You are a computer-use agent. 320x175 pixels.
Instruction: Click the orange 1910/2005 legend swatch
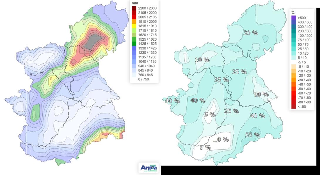click(134, 21)
